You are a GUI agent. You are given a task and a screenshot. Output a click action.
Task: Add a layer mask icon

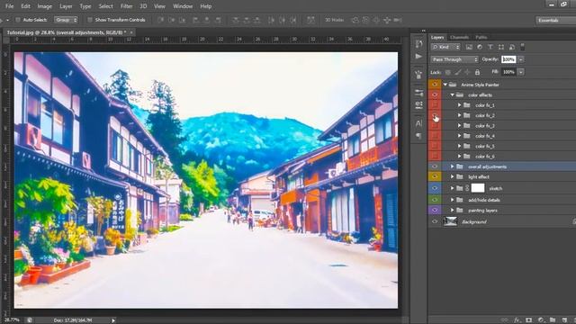(x=528, y=320)
